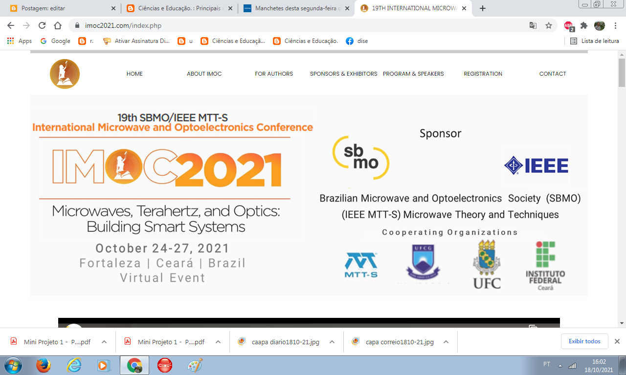Open SPONSORS & EXHIBITORS menu
This screenshot has width=626, height=375.
[x=343, y=74]
